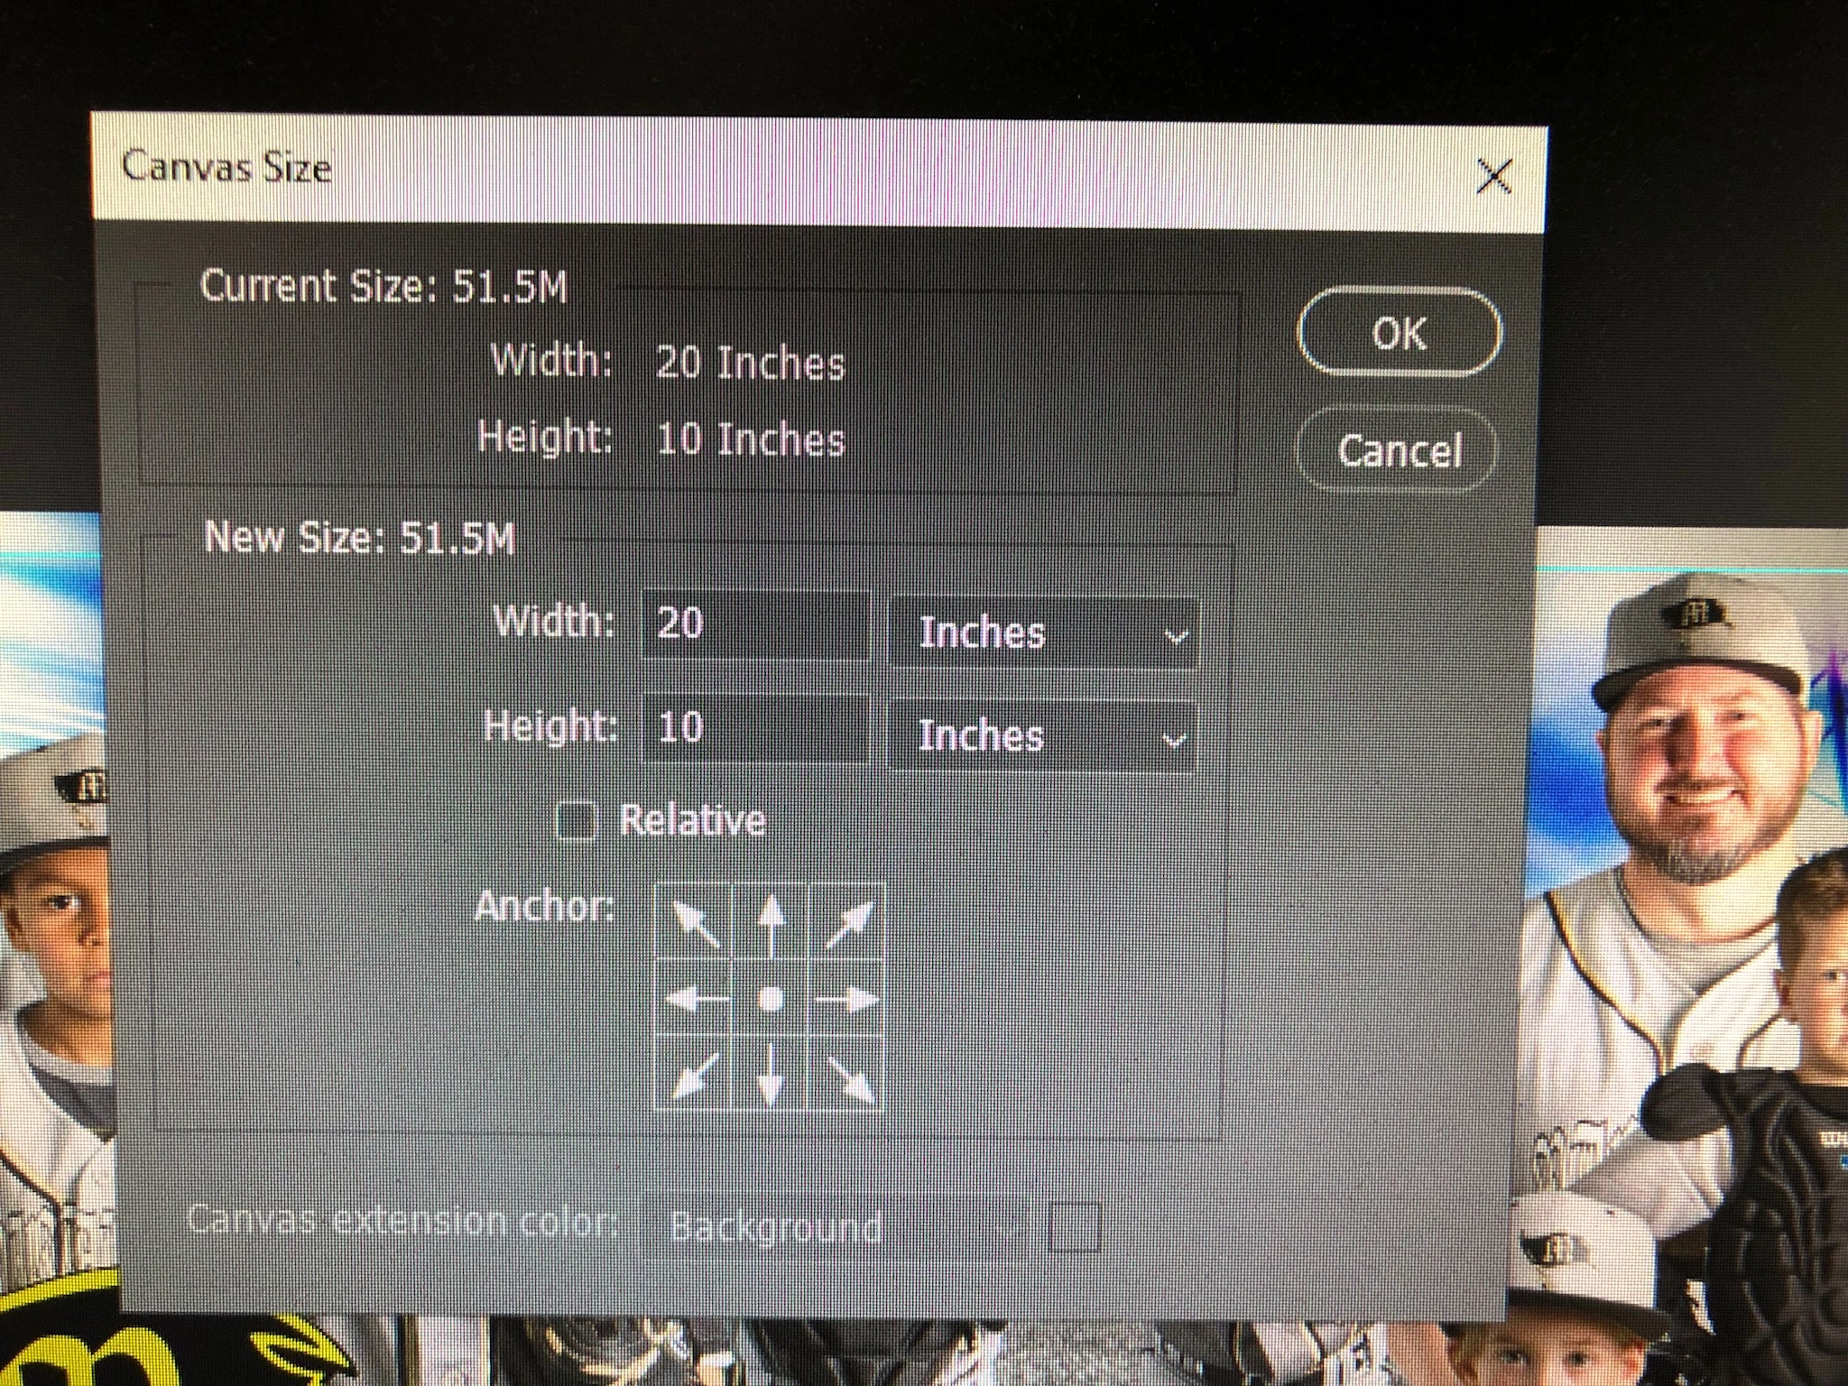Select the bottom-right anchor arrow
The height and width of the screenshot is (1386, 1848).
846,1074
